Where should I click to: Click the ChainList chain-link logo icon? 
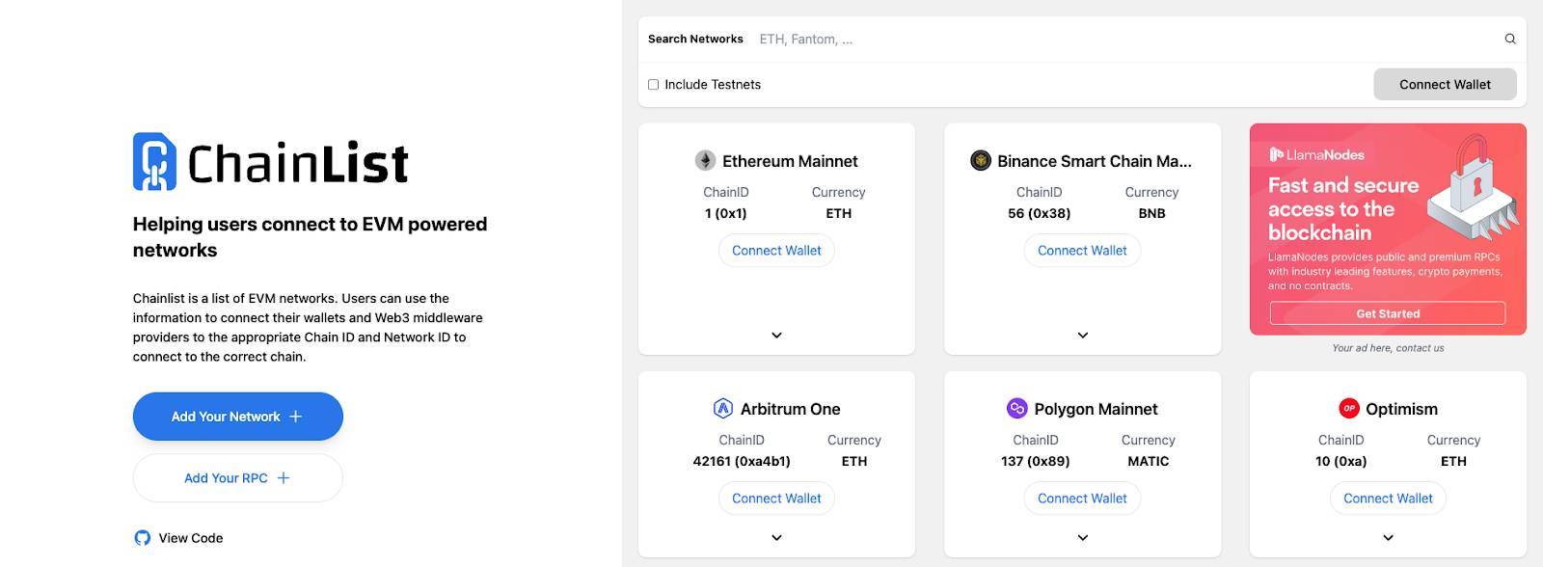[x=154, y=161]
